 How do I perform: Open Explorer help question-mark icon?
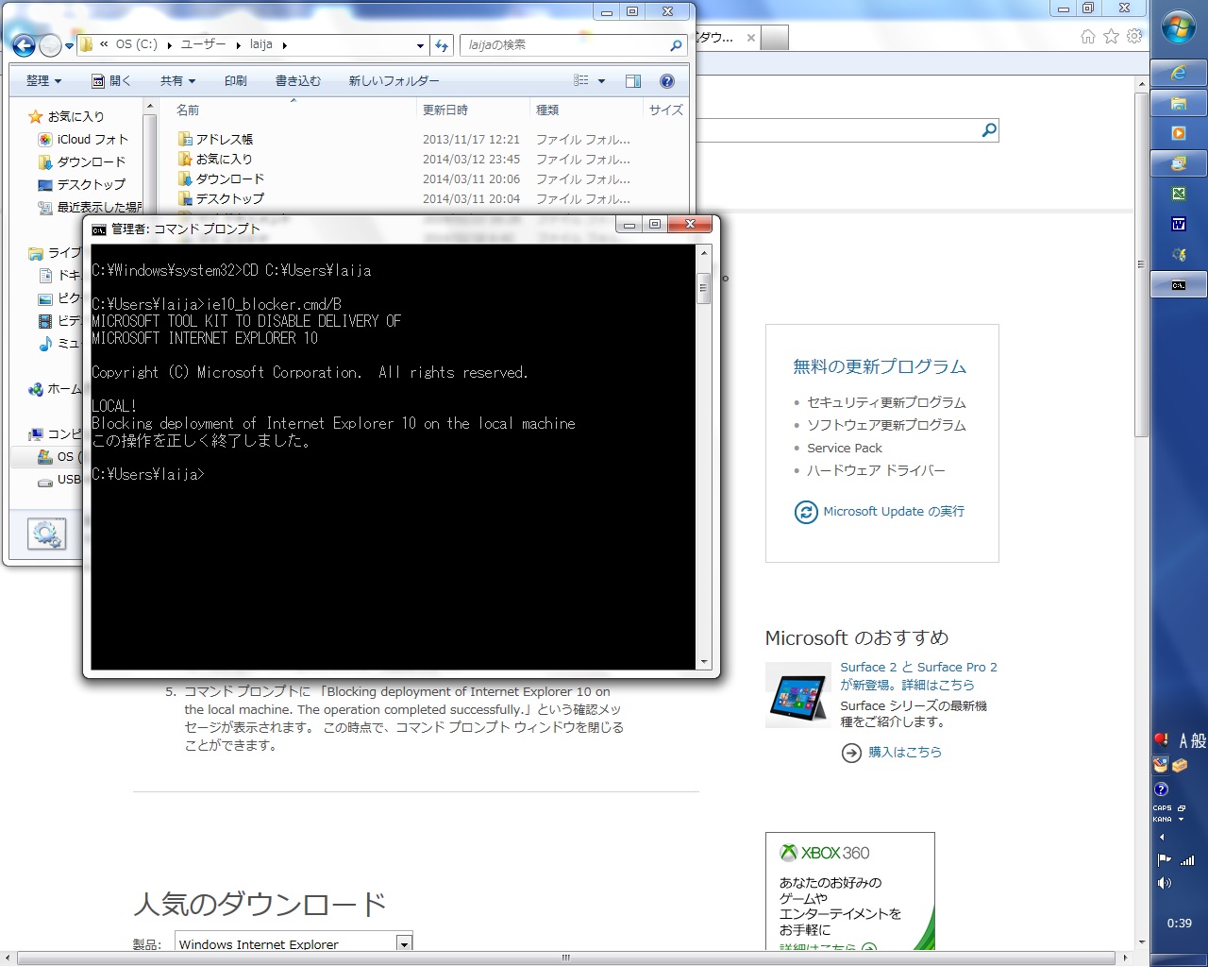coord(667,81)
